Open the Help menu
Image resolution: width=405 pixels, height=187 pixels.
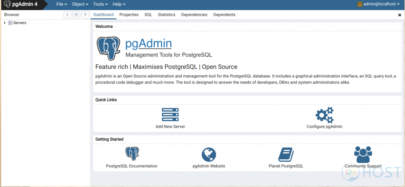click(x=119, y=4)
